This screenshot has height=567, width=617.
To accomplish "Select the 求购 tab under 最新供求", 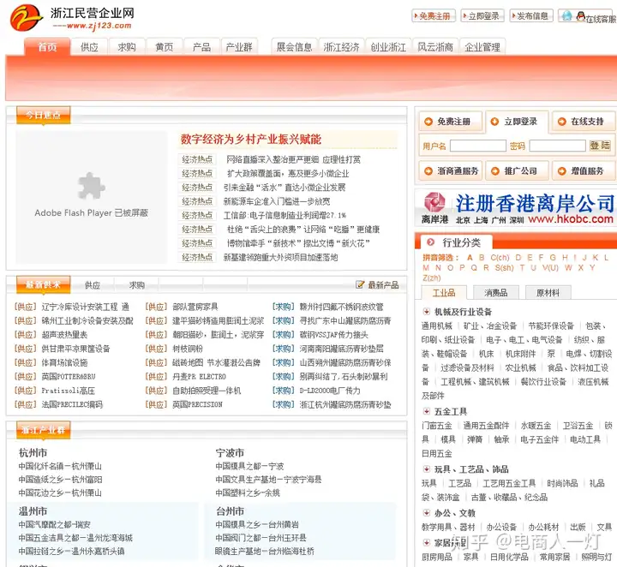I will (136, 285).
